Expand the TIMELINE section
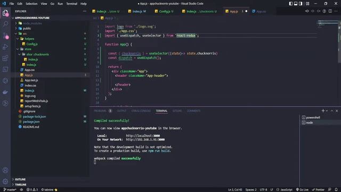The width and height of the screenshot is (341, 192). tap(20, 185)
